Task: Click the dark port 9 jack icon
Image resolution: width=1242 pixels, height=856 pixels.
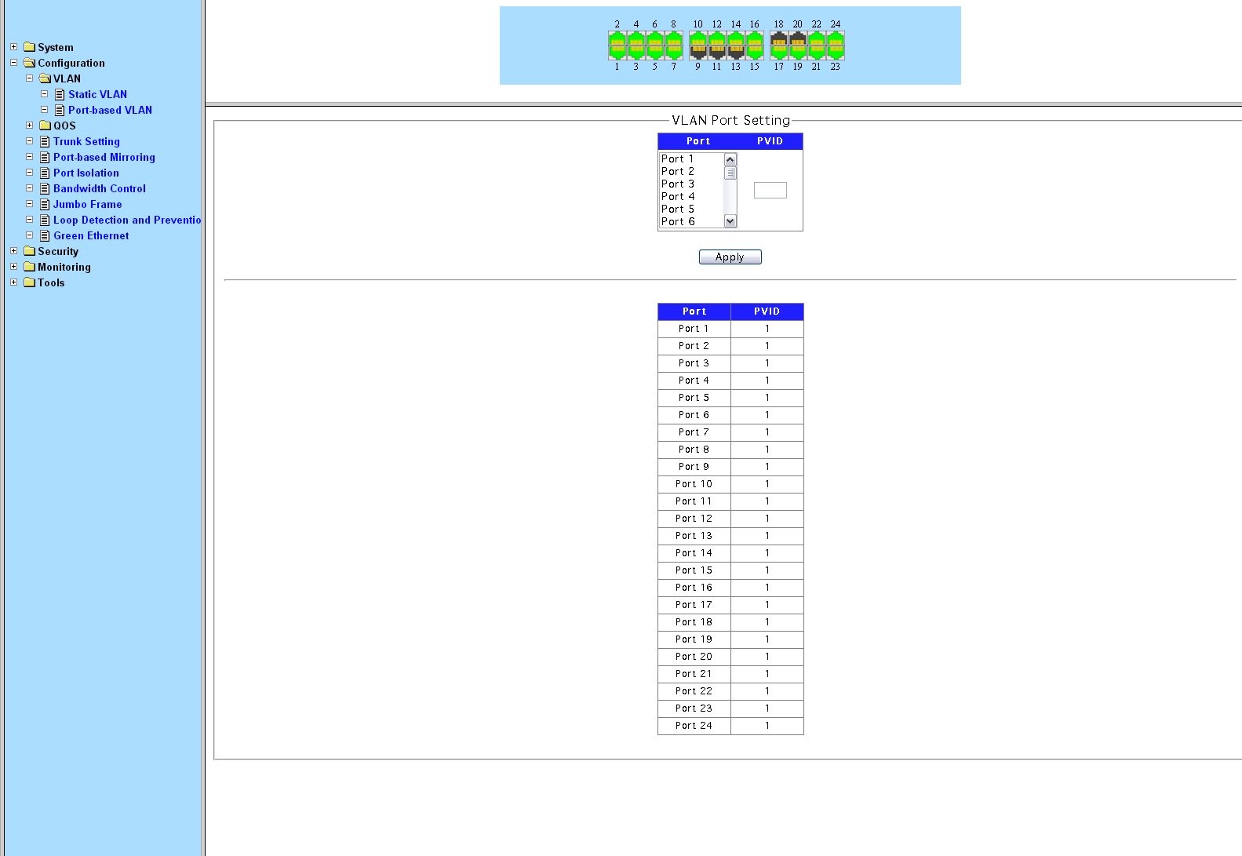Action: pos(697,52)
